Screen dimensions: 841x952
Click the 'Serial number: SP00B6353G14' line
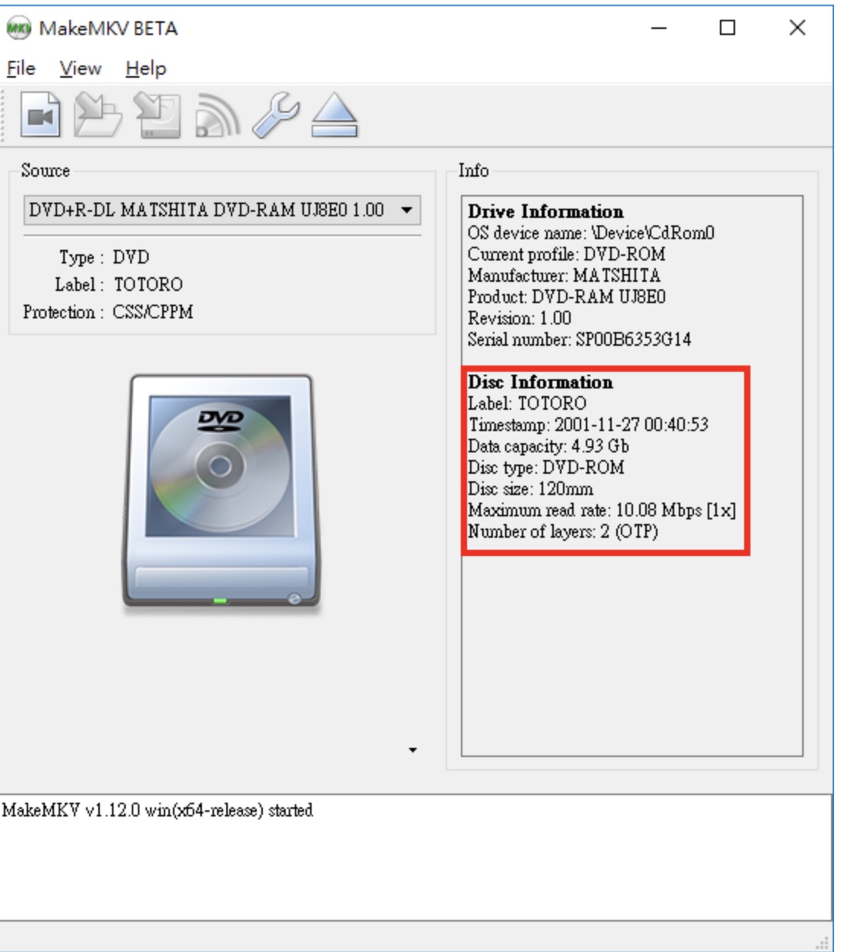pos(579,340)
